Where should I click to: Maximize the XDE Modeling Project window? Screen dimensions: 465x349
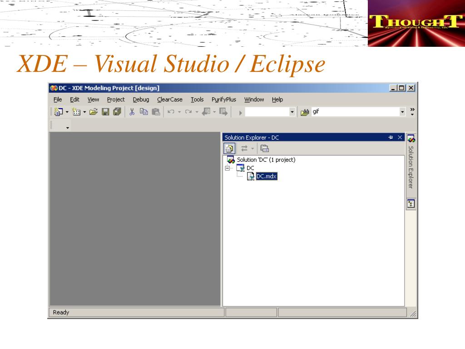pyautogui.click(x=401, y=88)
